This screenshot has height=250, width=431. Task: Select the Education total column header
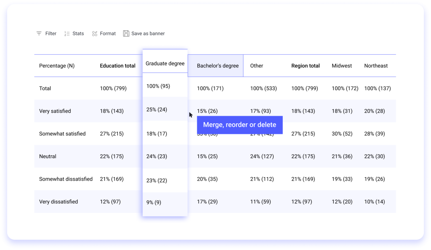(117, 66)
